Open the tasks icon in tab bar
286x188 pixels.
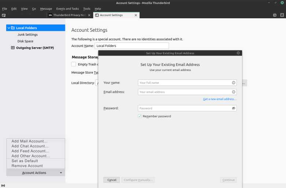click(x=282, y=15)
